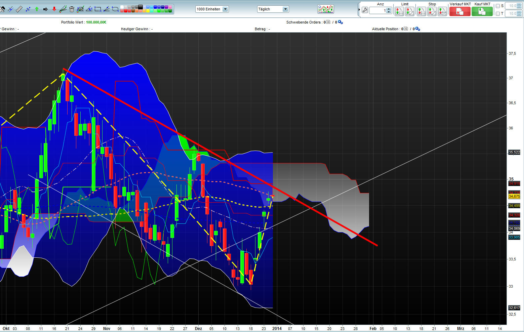Click the 2014 label on the time axis
Screen dimensions: 524x332
[277, 329]
